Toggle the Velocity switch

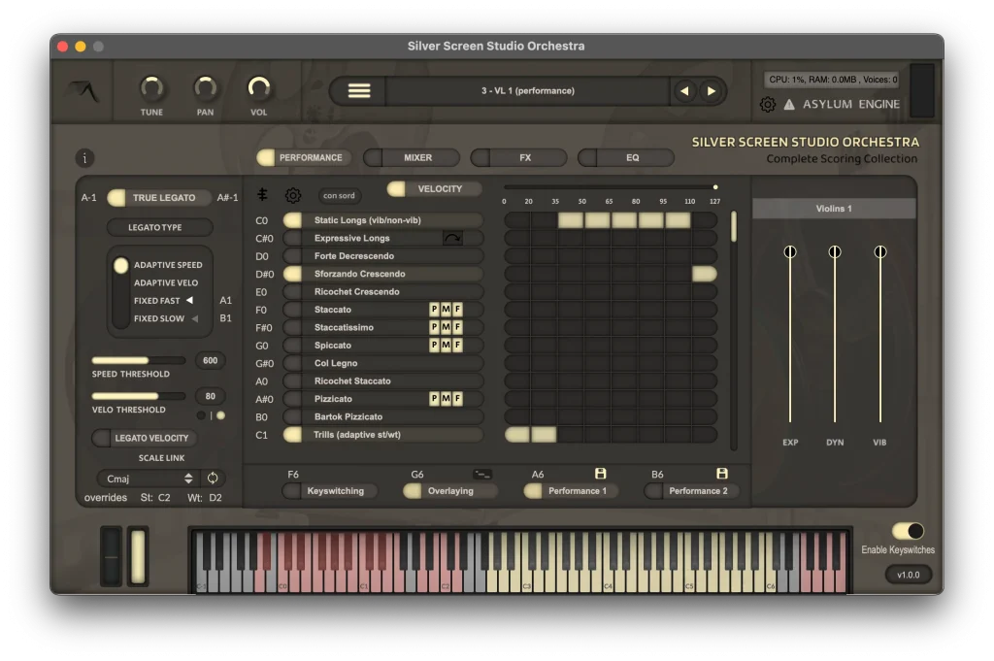click(434, 189)
